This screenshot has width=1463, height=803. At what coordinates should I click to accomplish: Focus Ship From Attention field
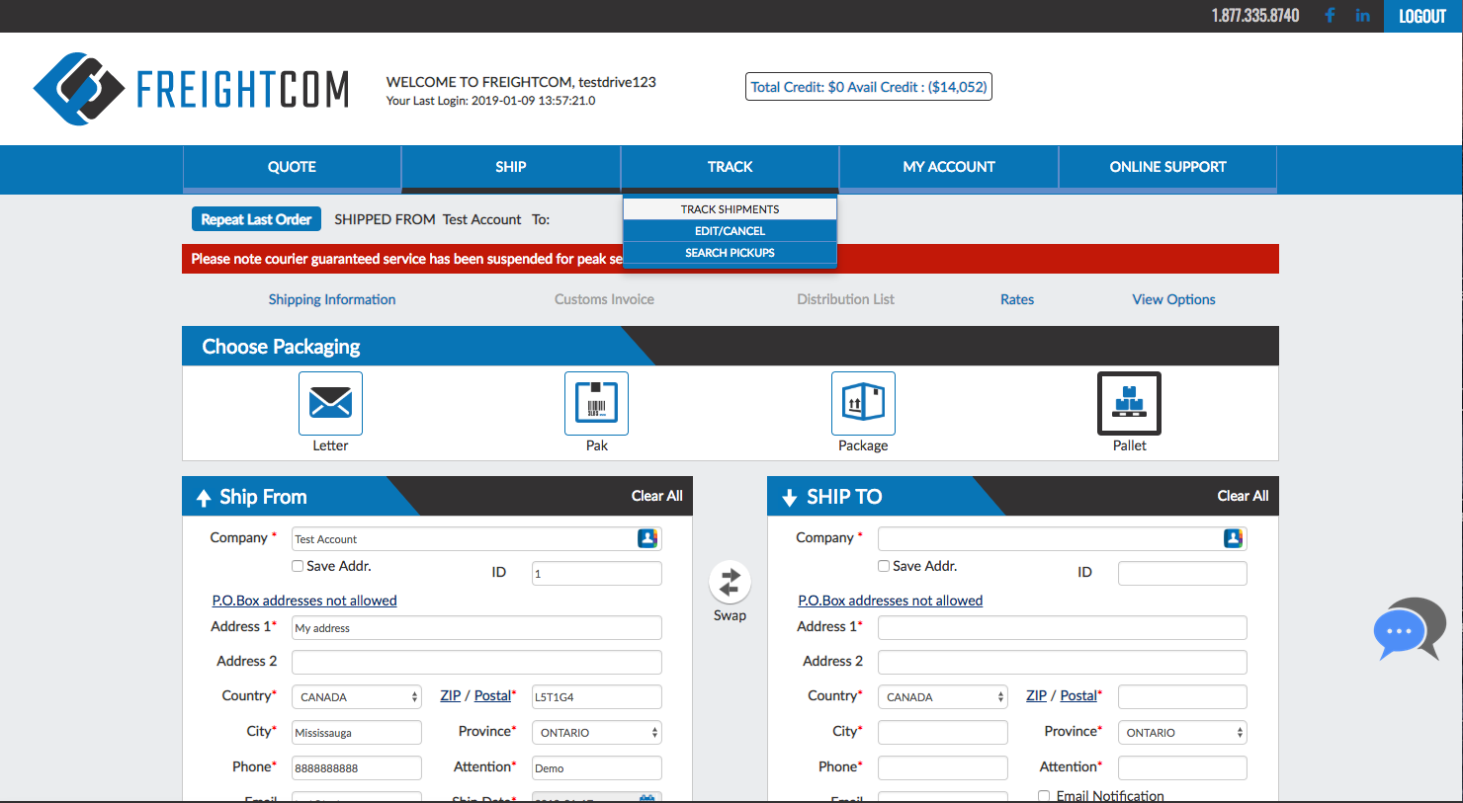pyautogui.click(x=597, y=768)
